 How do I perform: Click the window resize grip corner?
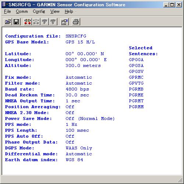click(180, 180)
